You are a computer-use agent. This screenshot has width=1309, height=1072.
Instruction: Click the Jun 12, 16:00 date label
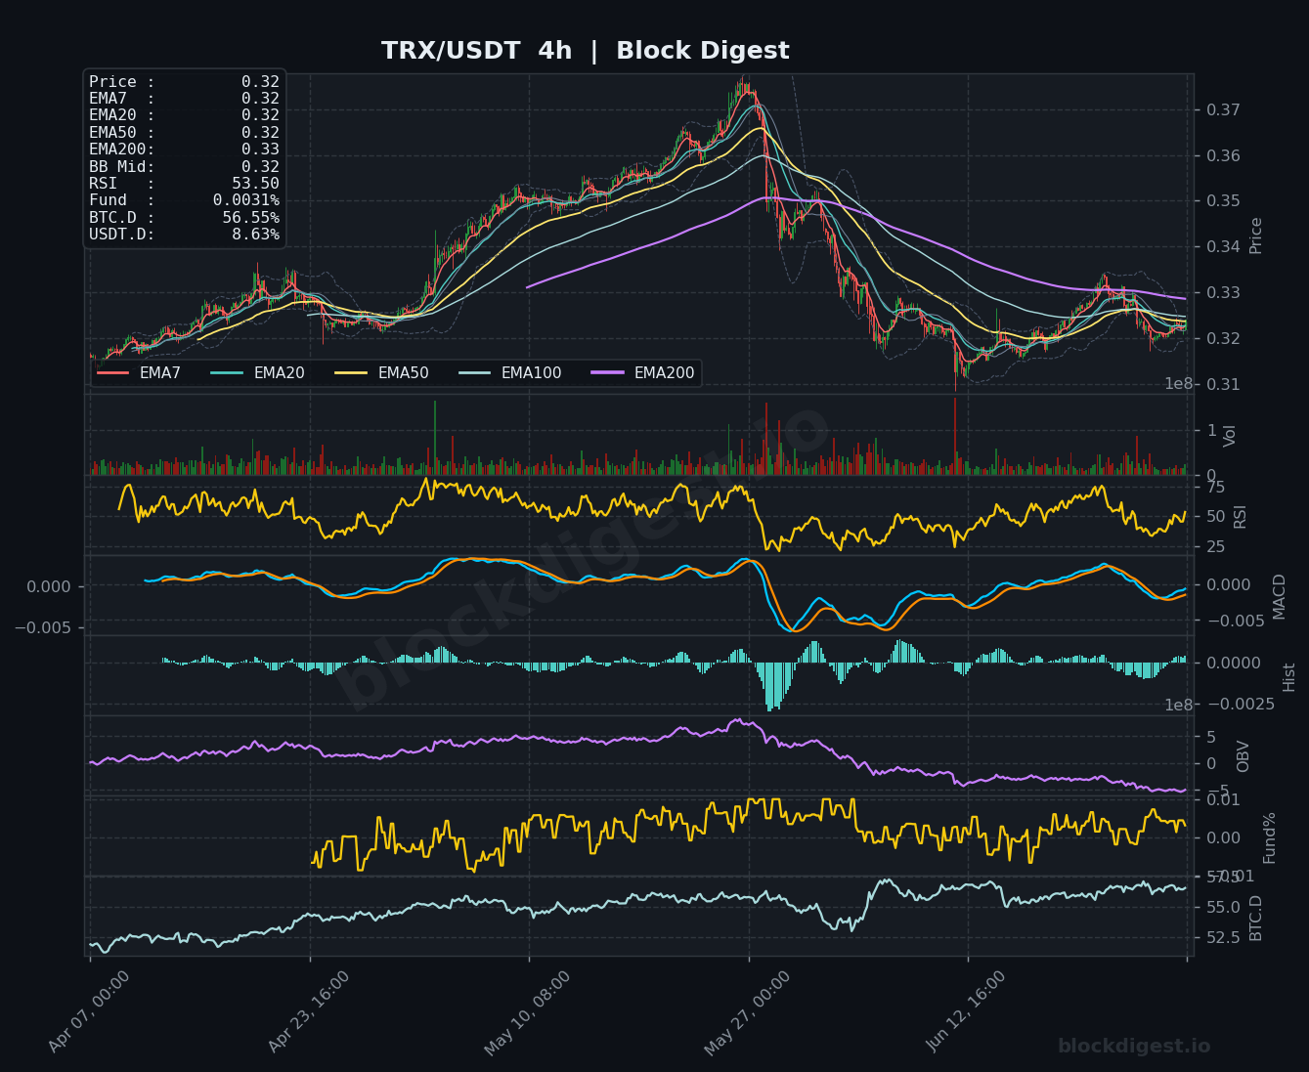coord(967,1013)
